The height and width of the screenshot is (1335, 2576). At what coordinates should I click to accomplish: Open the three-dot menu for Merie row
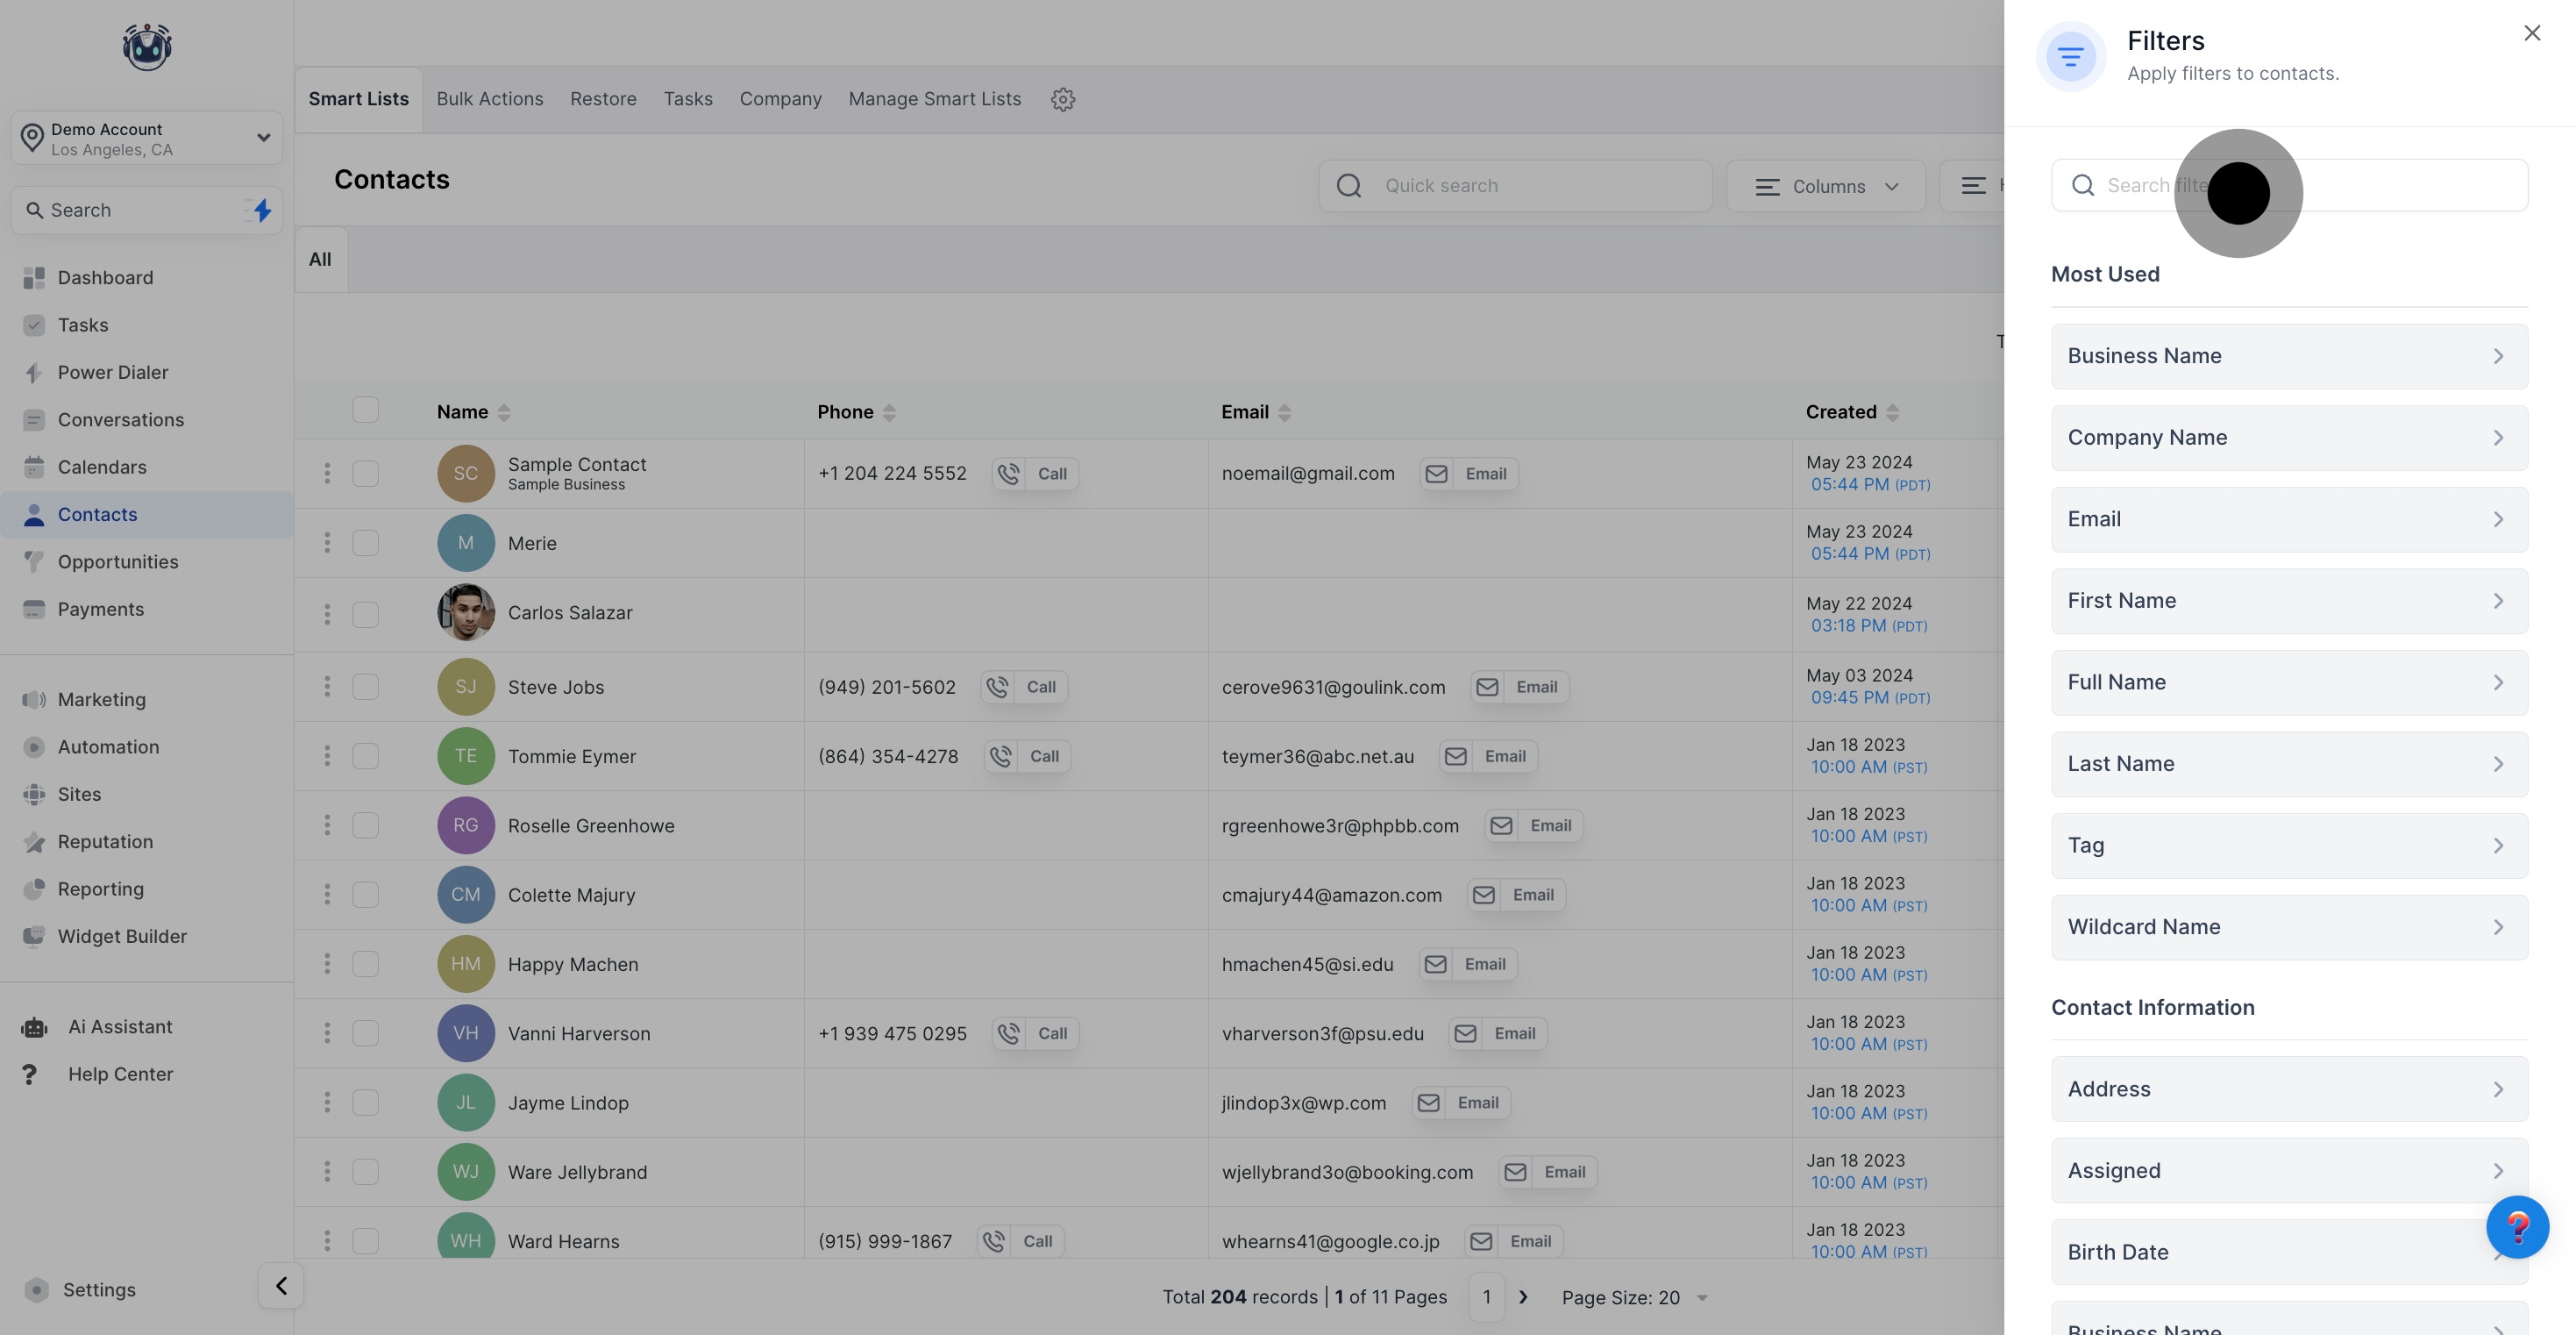pos(327,542)
